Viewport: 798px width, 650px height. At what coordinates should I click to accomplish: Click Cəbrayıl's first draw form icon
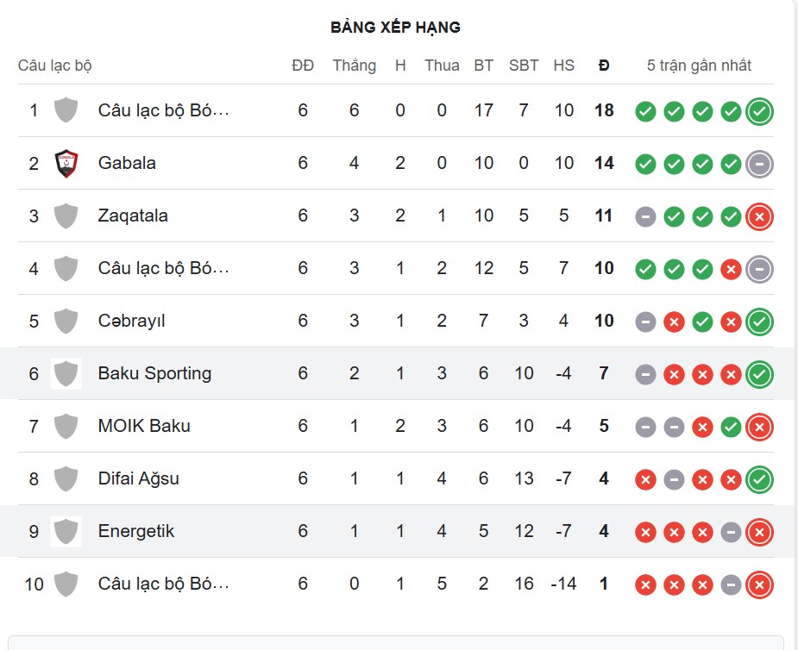tap(645, 322)
